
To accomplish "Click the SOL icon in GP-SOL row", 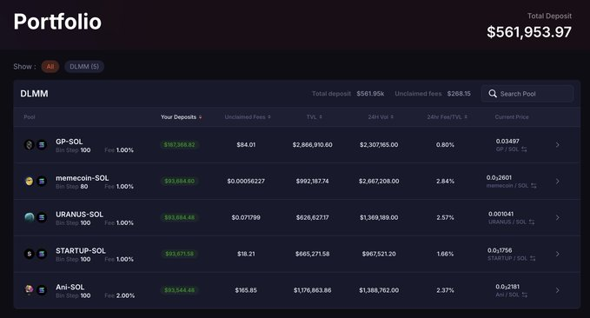I will (42, 145).
